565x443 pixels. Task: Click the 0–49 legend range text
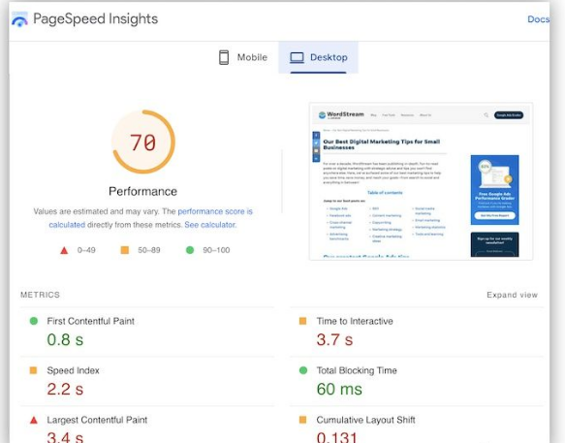(86, 250)
